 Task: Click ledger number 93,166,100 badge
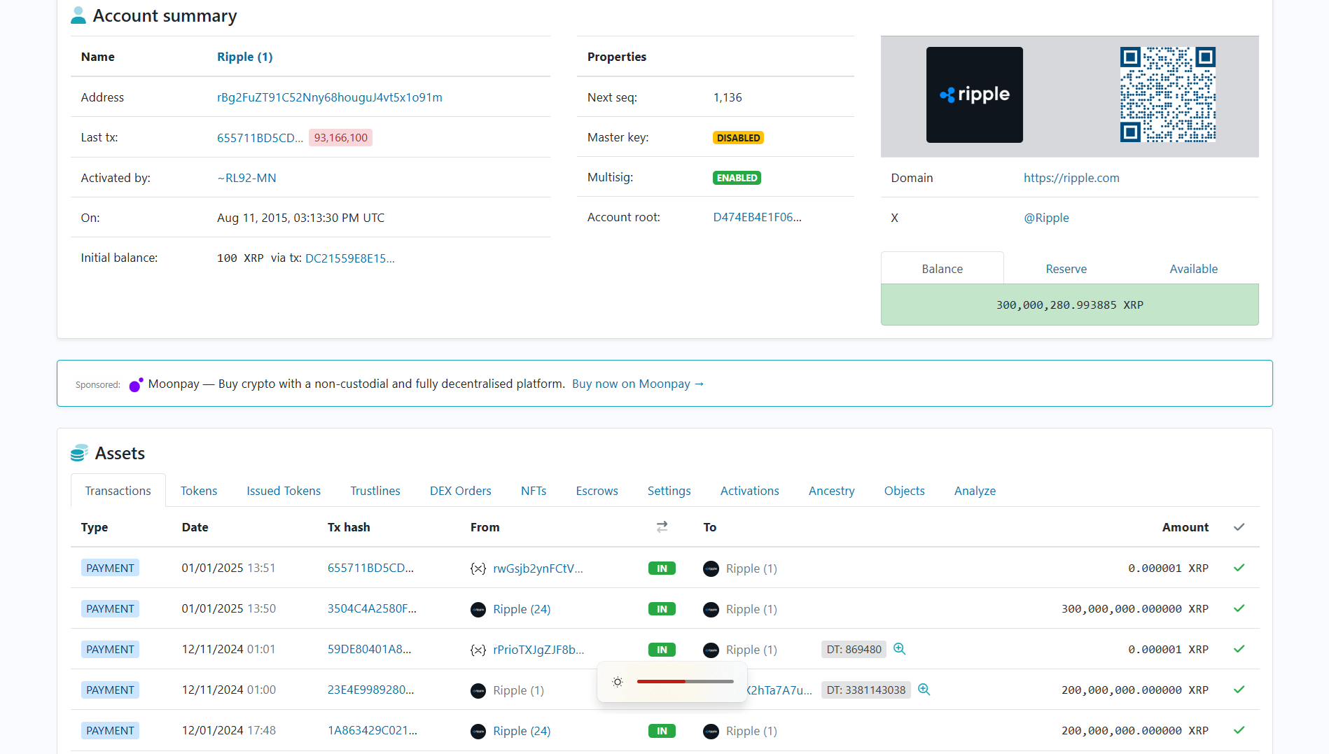coord(341,138)
